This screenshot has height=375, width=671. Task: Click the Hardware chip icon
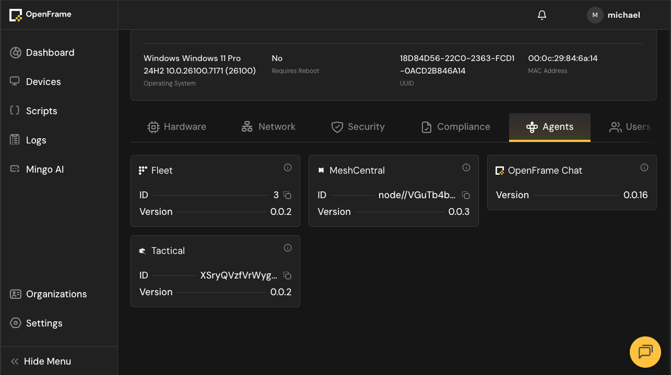(x=153, y=127)
